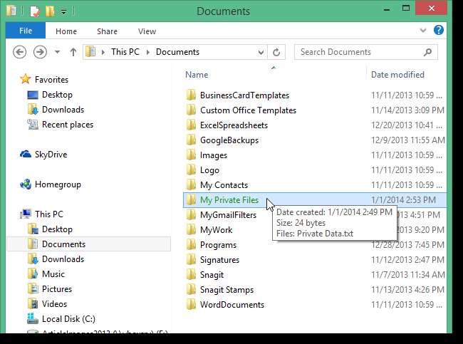The image size is (463, 344).
Task: Select the Snagit Stamps folder icon
Action: point(191,290)
